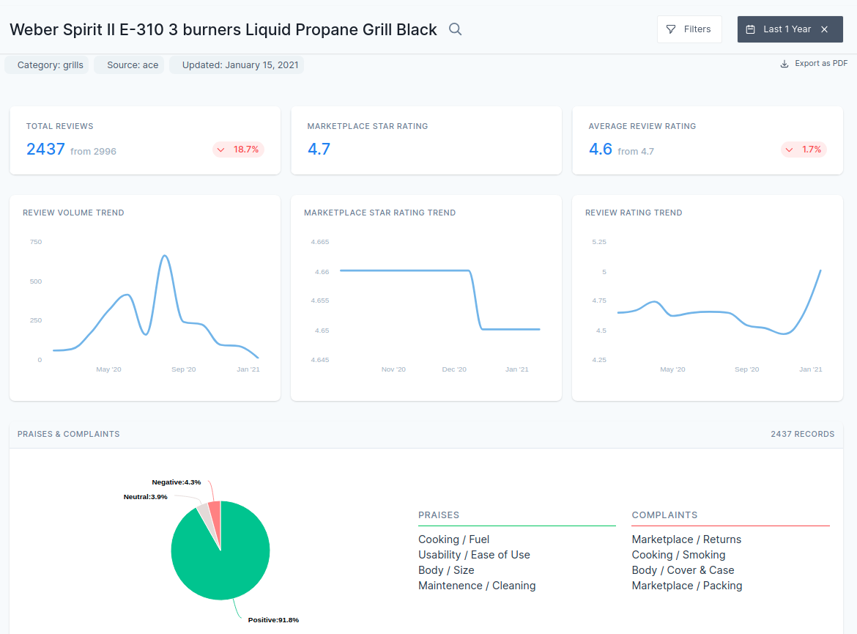Click the Cooking / Smoking complaint
This screenshot has height=634, width=857.
678,555
